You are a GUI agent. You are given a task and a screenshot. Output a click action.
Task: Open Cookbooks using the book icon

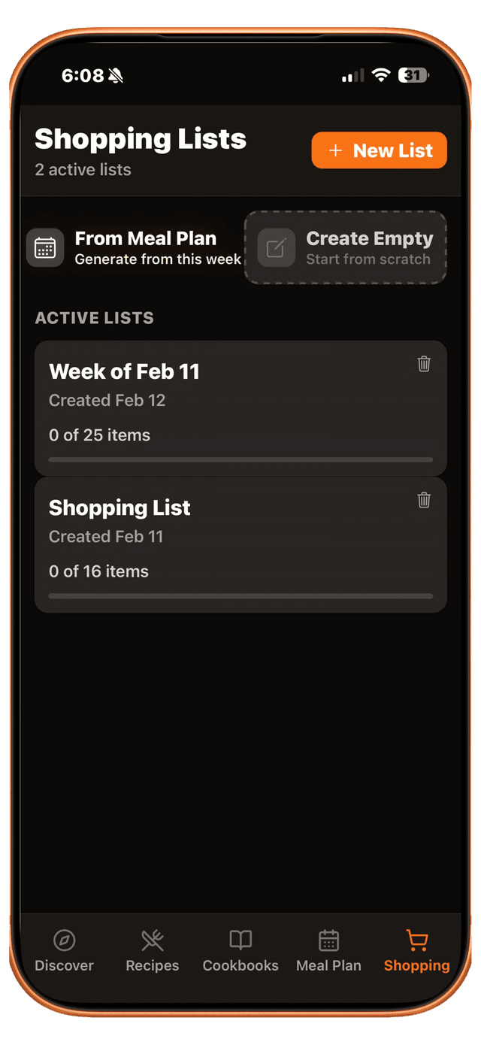pyautogui.click(x=240, y=940)
